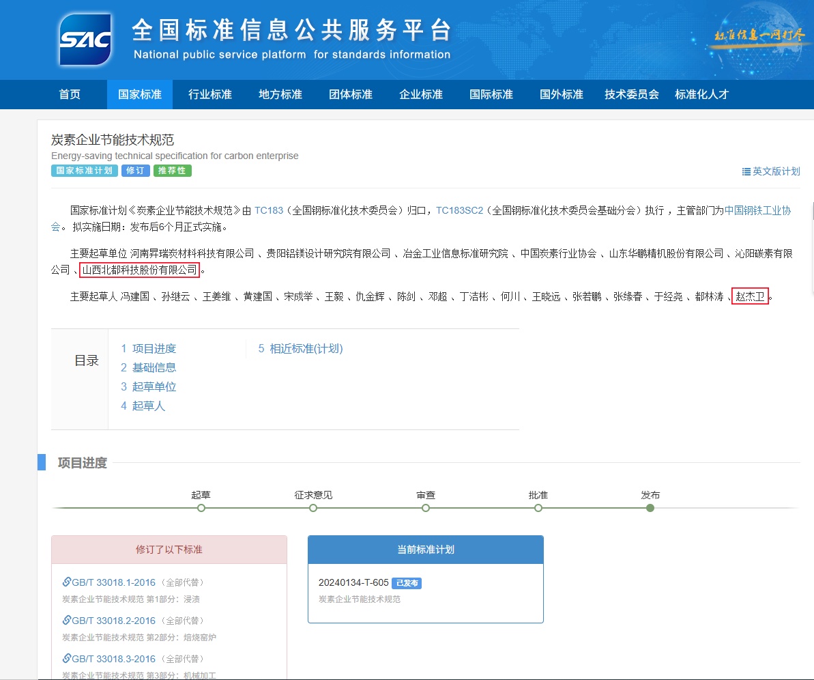Click link icon next to GB/T 33018.1-2016
Viewport: 814px width, 680px height.
(x=67, y=582)
